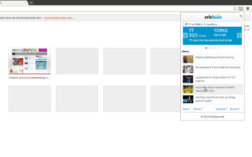Screen dimensions: 252x157
Task: Open the Chrome hamburger menu
Action: (x=247, y=8)
